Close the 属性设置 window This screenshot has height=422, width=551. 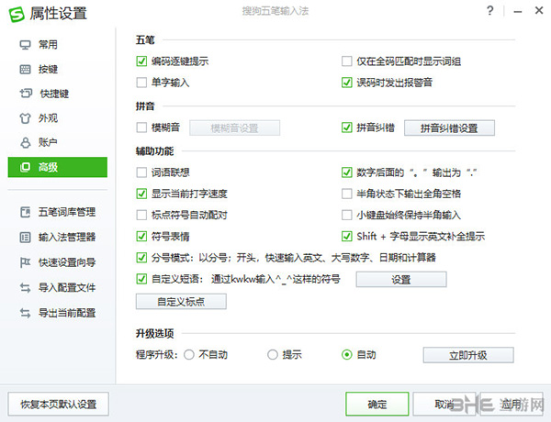click(x=539, y=10)
